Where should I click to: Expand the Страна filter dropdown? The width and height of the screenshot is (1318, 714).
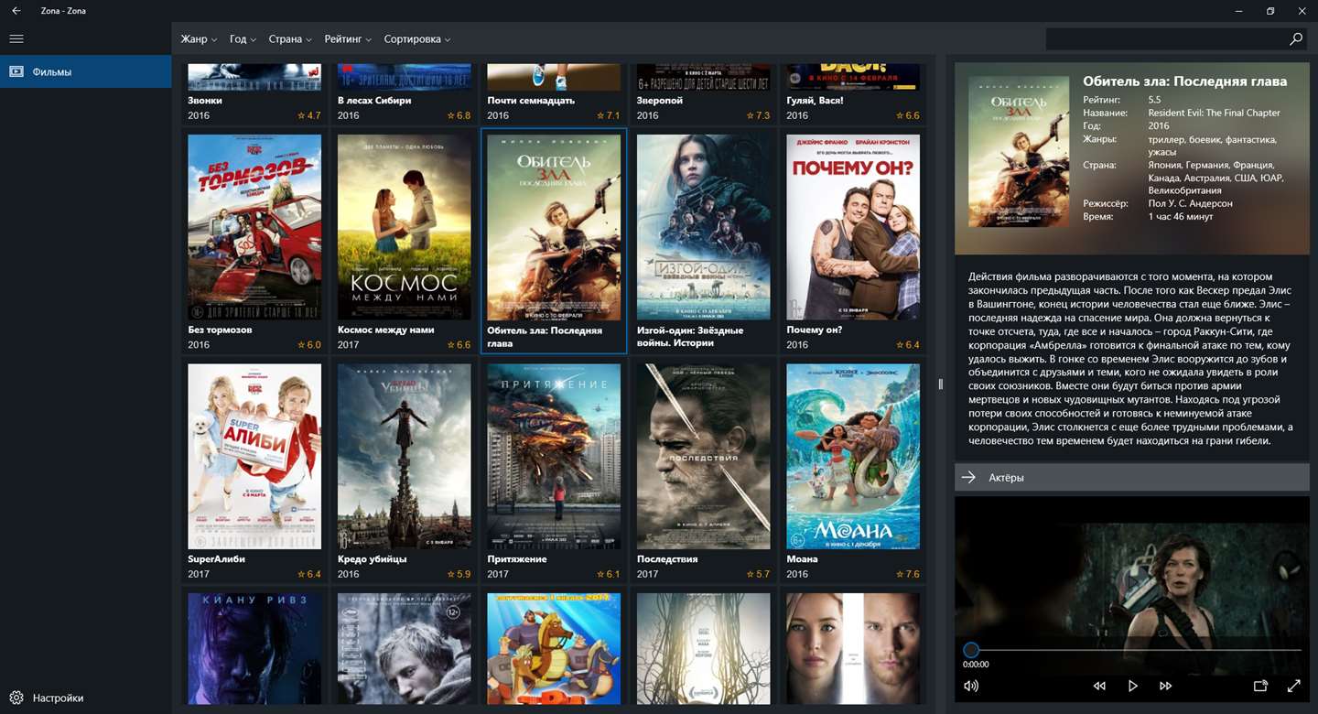click(290, 39)
